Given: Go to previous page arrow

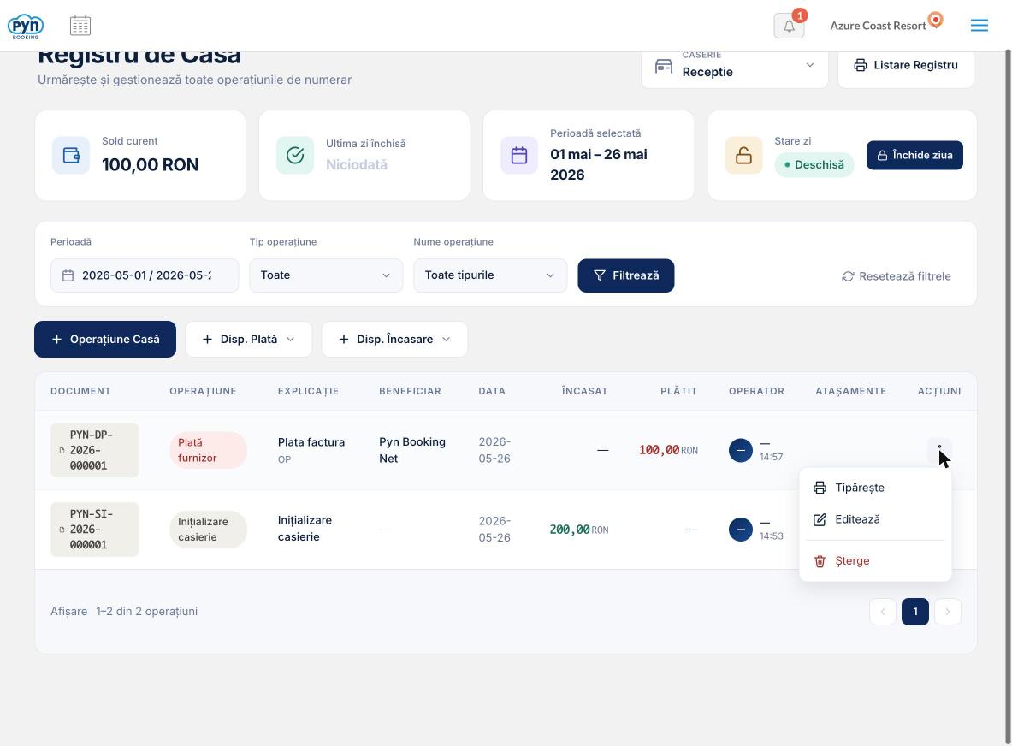Looking at the screenshot, I should tap(882, 612).
